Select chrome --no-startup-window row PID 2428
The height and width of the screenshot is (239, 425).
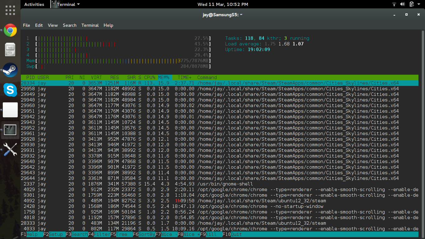220,206
